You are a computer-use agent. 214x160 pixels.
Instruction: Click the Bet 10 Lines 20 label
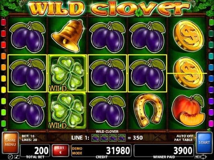coord(29,138)
